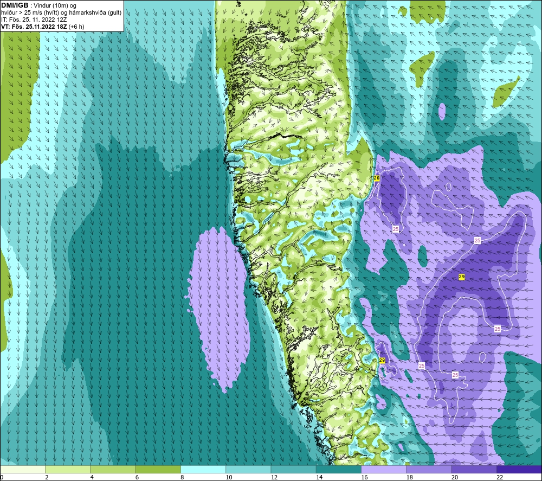Click the '18' value on the legend scale
The height and width of the screenshot is (481, 542).
click(x=409, y=477)
